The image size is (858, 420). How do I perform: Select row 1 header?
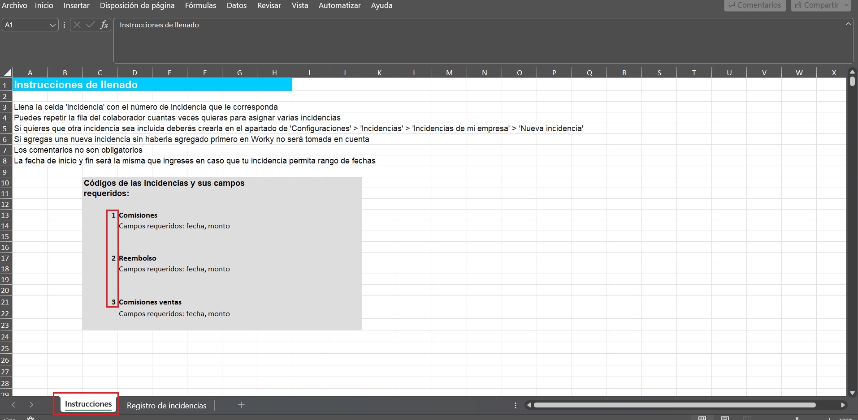(5, 85)
